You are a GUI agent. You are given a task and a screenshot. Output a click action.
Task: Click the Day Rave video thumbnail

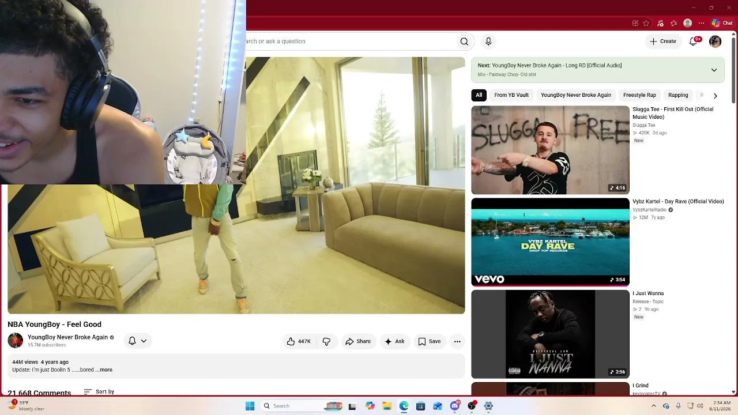click(x=550, y=242)
